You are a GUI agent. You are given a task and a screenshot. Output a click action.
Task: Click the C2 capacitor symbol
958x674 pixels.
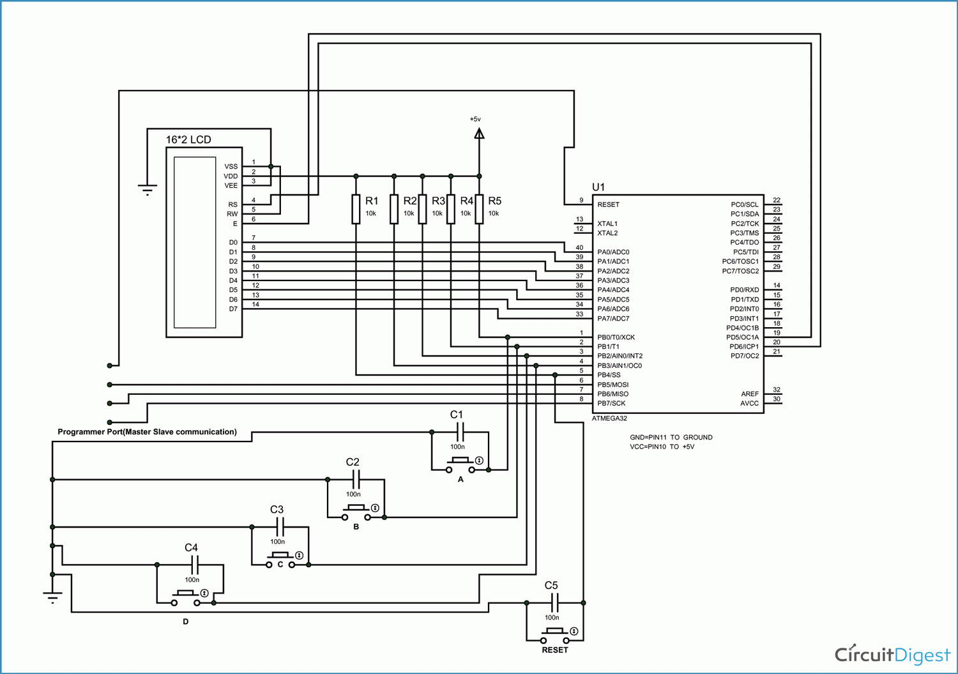[356, 479]
